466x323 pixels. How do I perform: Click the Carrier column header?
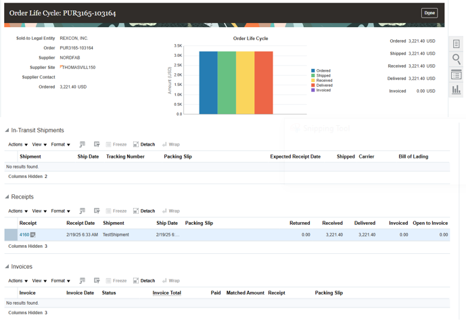(366, 156)
